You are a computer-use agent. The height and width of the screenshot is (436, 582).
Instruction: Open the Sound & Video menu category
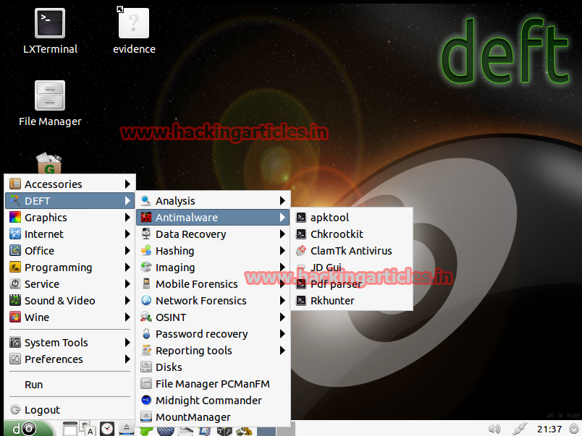click(x=69, y=301)
